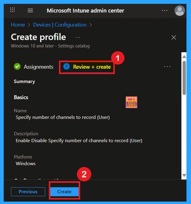Open the user account avatar
Image resolution: width=191 pixels, height=204 pixels.
180,11
